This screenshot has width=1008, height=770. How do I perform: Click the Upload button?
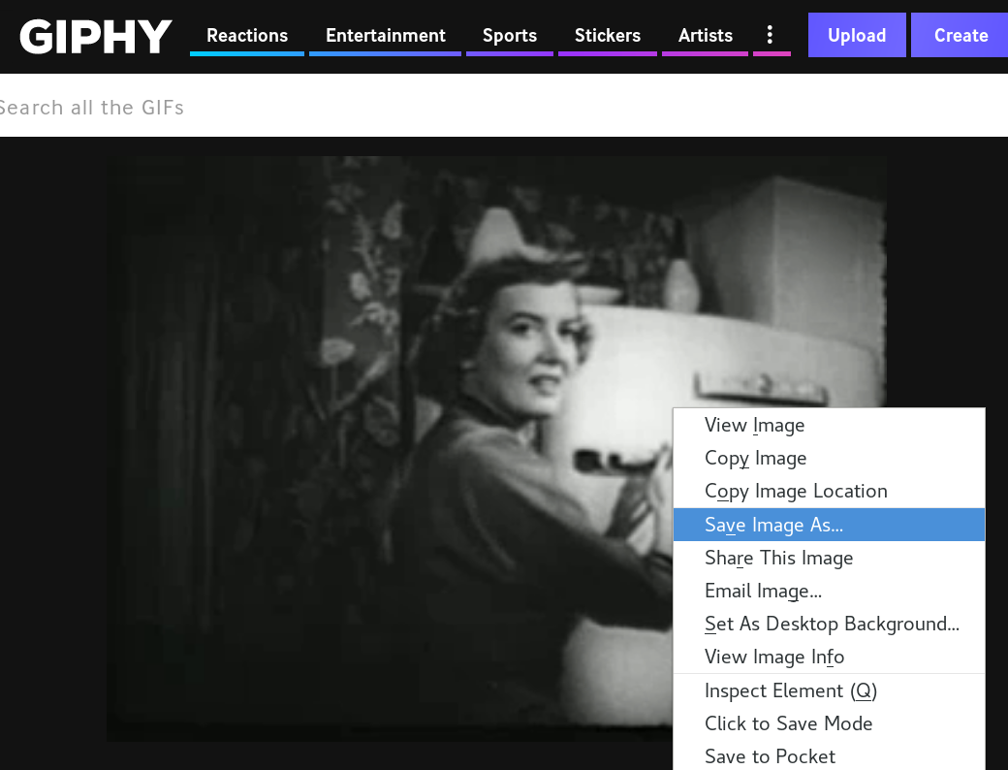[856, 36]
